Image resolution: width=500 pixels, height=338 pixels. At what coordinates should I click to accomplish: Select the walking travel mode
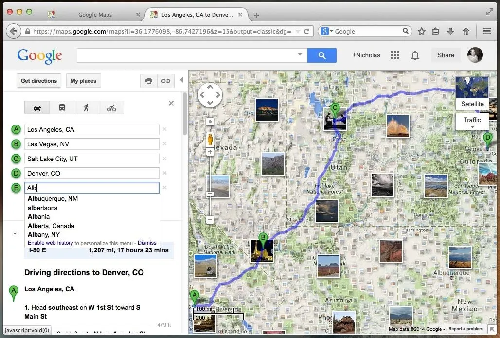(87, 108)
